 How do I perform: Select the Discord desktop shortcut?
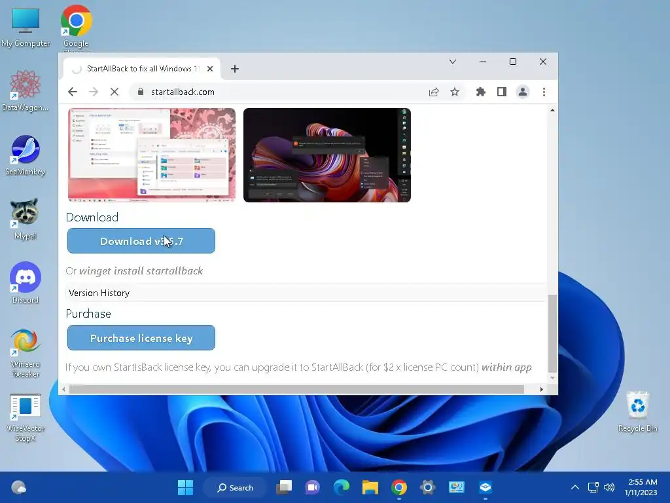coord(26,283)
